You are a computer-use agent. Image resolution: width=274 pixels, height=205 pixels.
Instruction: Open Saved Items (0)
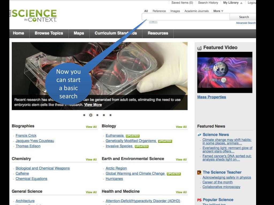182,3
